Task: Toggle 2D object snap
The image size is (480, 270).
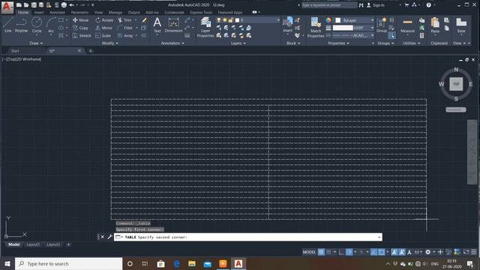Action: (x=382, y=252)
